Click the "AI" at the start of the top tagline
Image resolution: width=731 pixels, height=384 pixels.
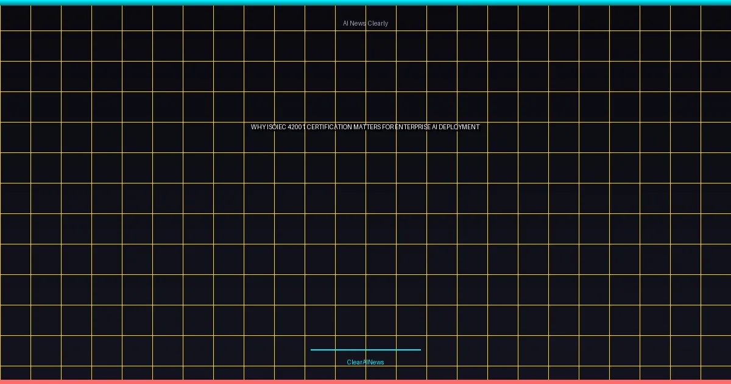click(x=345, y=23)
